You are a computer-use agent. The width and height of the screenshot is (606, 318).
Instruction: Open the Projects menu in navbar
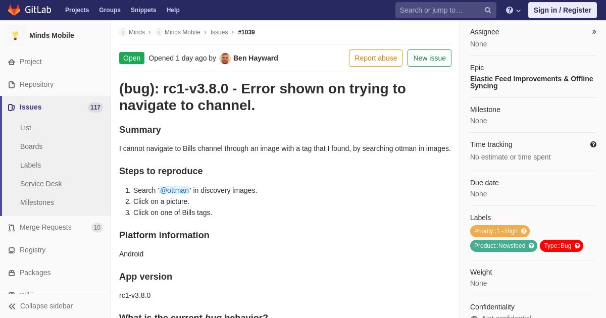point(77,10)
